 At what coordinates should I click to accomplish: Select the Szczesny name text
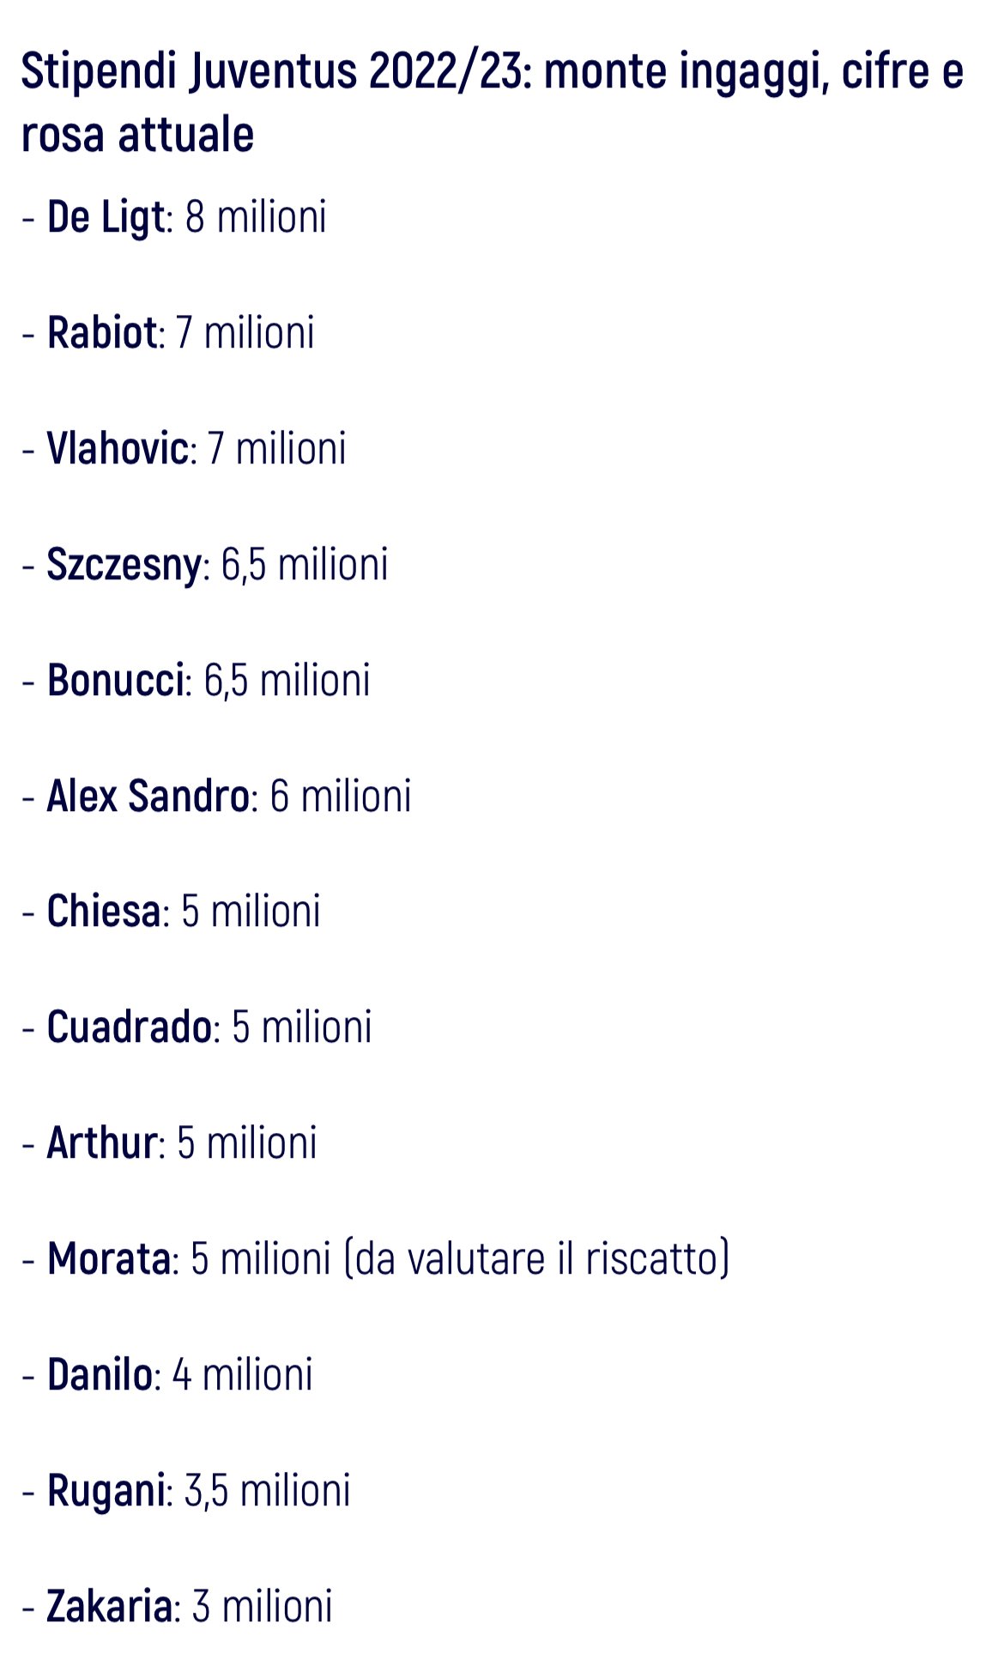pyautogui.click(x=124, y=566)
